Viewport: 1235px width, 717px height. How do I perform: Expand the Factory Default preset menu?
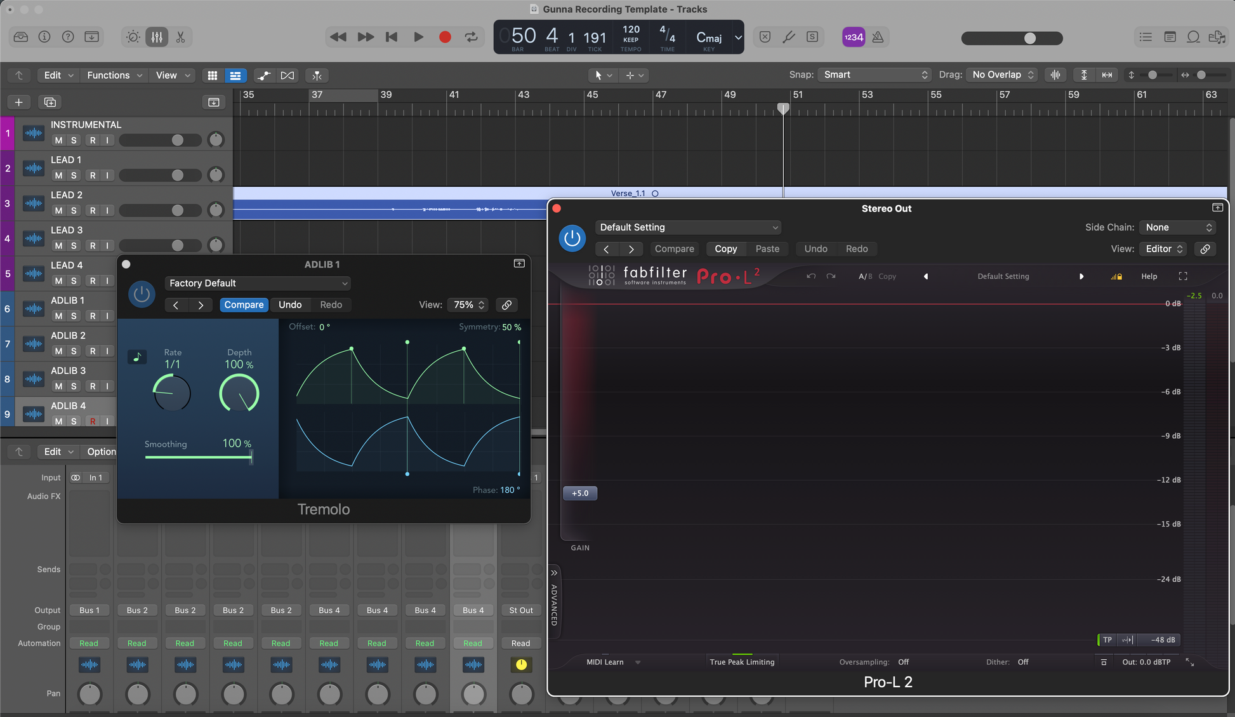click(x=258, y=283)
